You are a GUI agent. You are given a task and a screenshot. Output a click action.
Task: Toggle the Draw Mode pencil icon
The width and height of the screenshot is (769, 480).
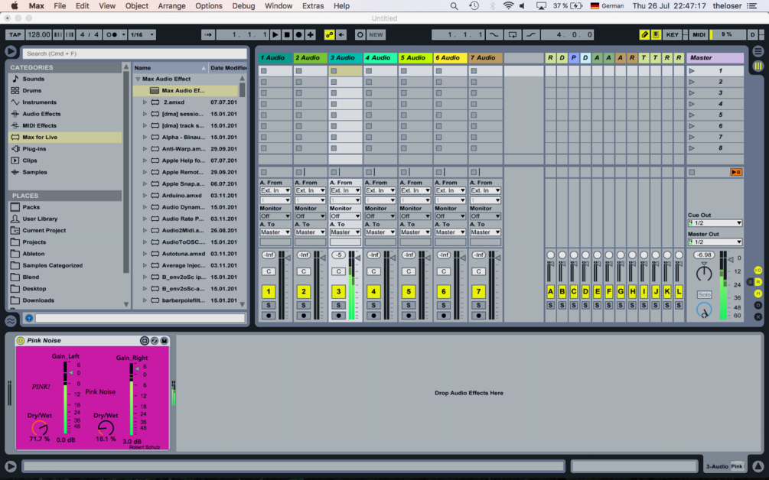coord(644,34)
